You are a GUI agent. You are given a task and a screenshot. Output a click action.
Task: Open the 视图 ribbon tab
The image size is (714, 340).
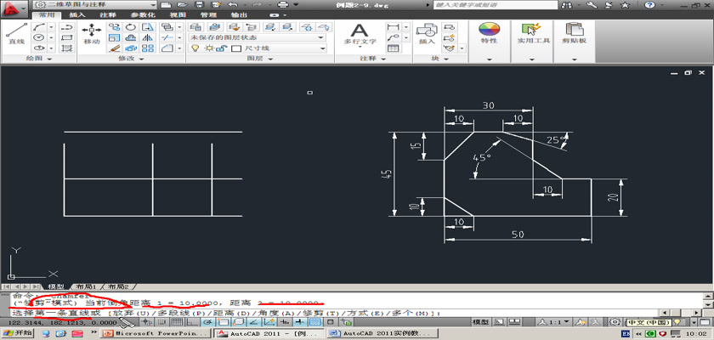(x=178, y=14)
